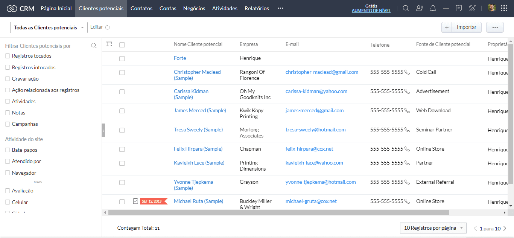Open the setup tools wrench icon

point(472,8)
